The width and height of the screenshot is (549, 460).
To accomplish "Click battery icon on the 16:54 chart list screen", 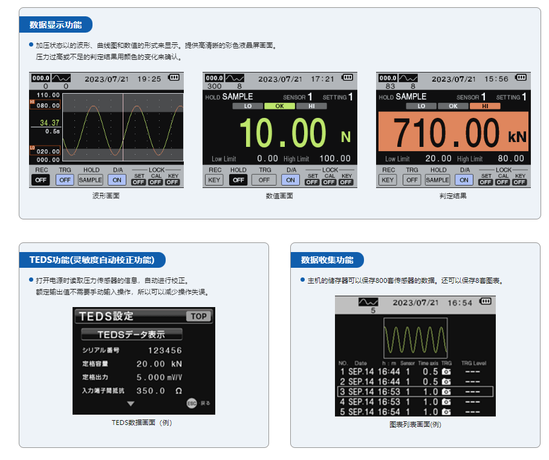I will (x=486, y=302).
